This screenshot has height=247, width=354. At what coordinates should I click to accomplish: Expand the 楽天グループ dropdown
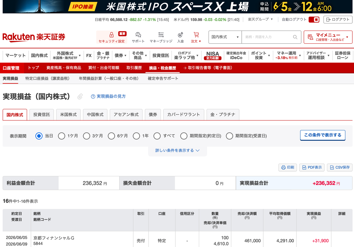(260, 19)
